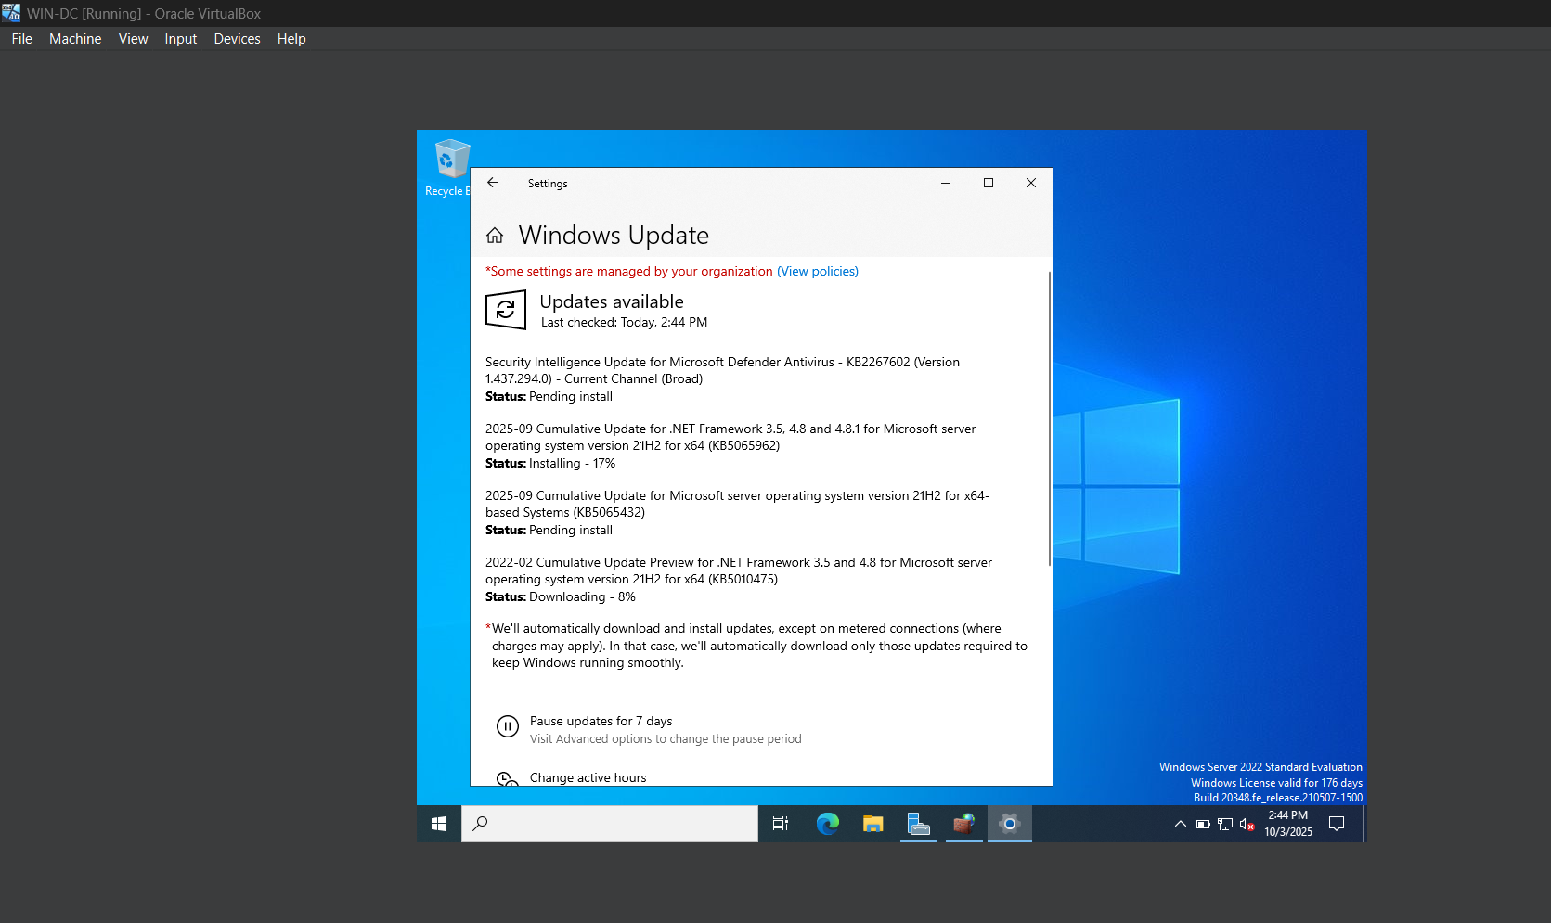Open Task View on the taskbar
This screenshot has height=923, width=1551.
coord(781,824)
